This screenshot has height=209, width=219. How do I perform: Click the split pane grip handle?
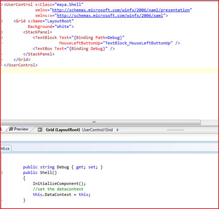click(175, 130)
